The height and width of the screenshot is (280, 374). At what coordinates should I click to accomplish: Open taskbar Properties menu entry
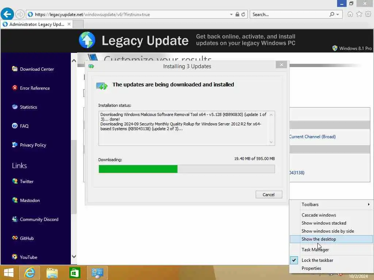tap(331, 268)
